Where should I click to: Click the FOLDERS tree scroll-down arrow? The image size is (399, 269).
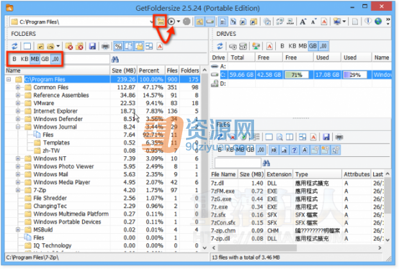coord(205,247)
